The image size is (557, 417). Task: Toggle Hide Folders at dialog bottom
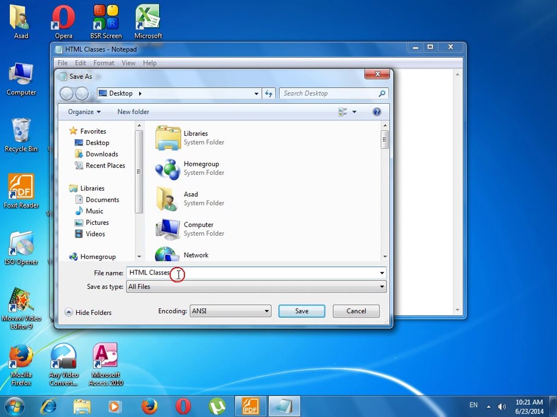pos(88,312)
